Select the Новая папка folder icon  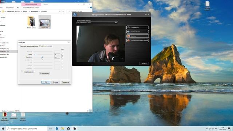[31, 23]
